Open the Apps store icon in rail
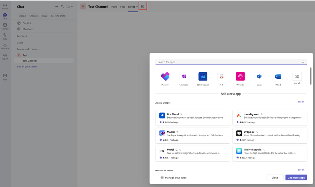This screenshot has height=187, width=315. coord(5,77)
